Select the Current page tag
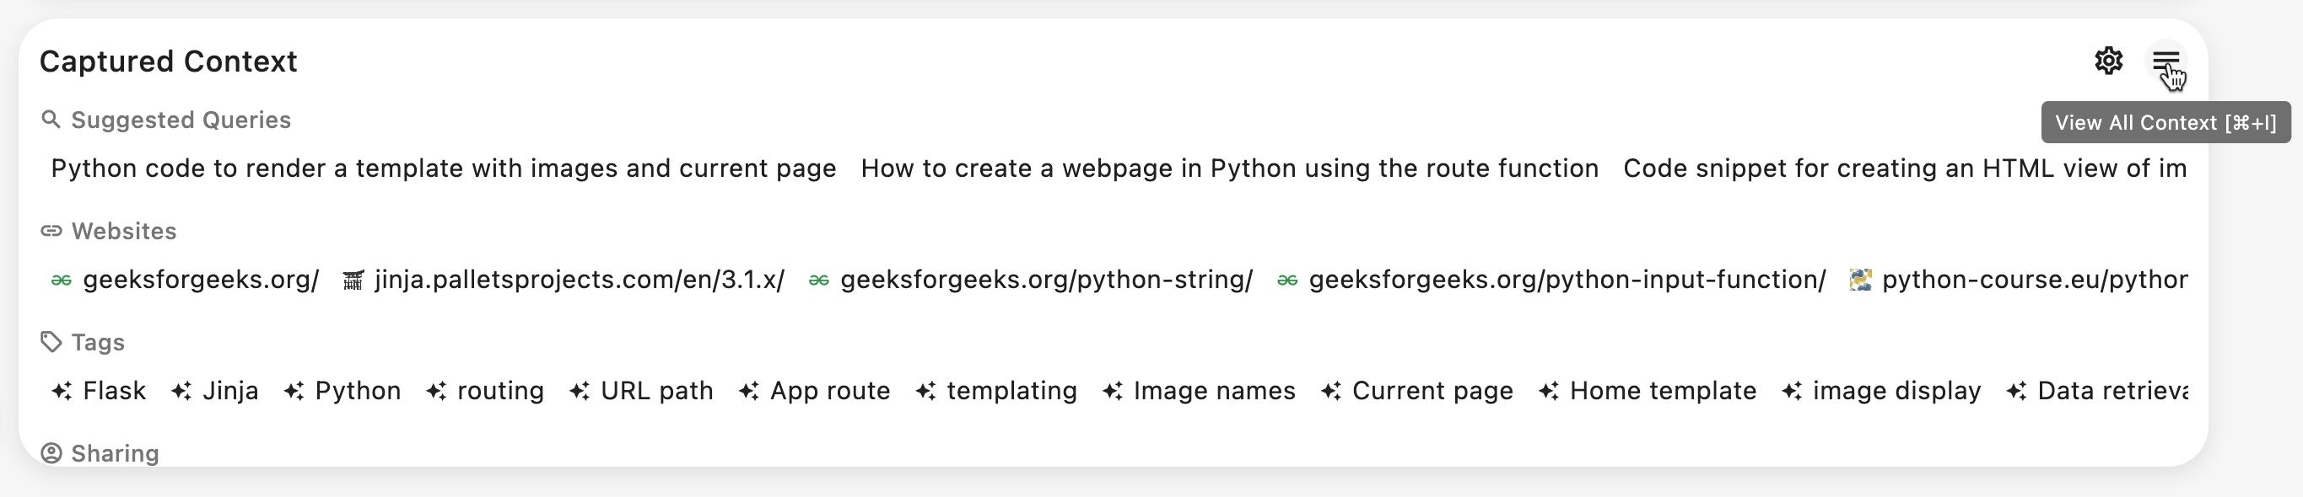Viewport: 2303px width, 497px height. tap(1417, 391)
